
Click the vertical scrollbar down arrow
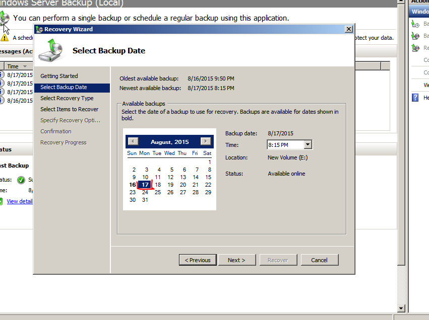click(x=401, y=308)
